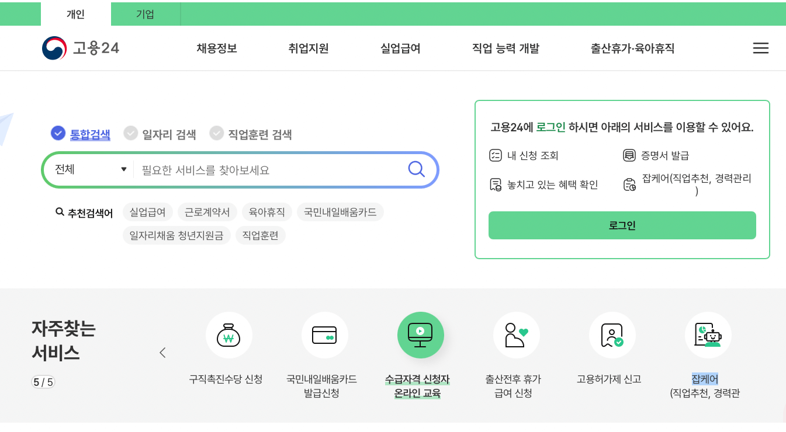The height and width of the screenshot is (432, 786).
Task: Select the 내 신청 조회 checklist icon
Action: click(496, 155)
